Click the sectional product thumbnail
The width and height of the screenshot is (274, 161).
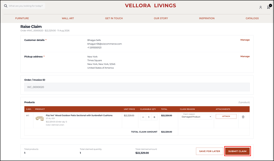[40, 119]
